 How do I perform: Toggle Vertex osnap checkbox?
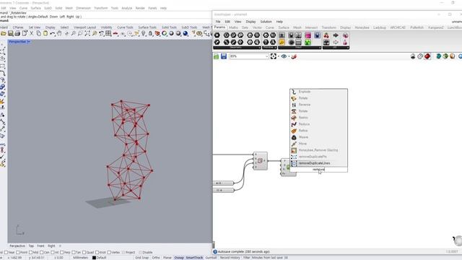click(x=109, y=252)
